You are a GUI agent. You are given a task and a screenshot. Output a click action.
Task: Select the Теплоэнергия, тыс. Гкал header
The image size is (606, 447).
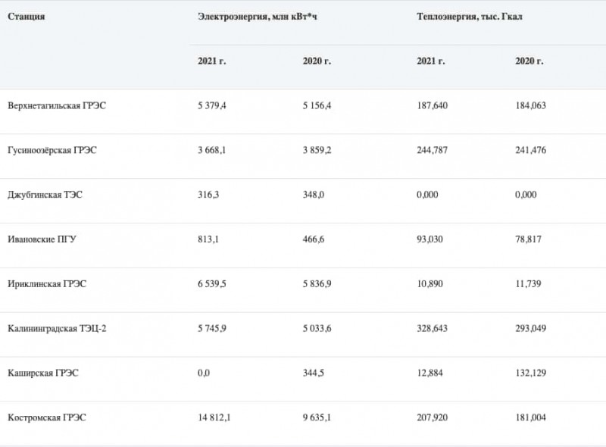tap(469, 17)
